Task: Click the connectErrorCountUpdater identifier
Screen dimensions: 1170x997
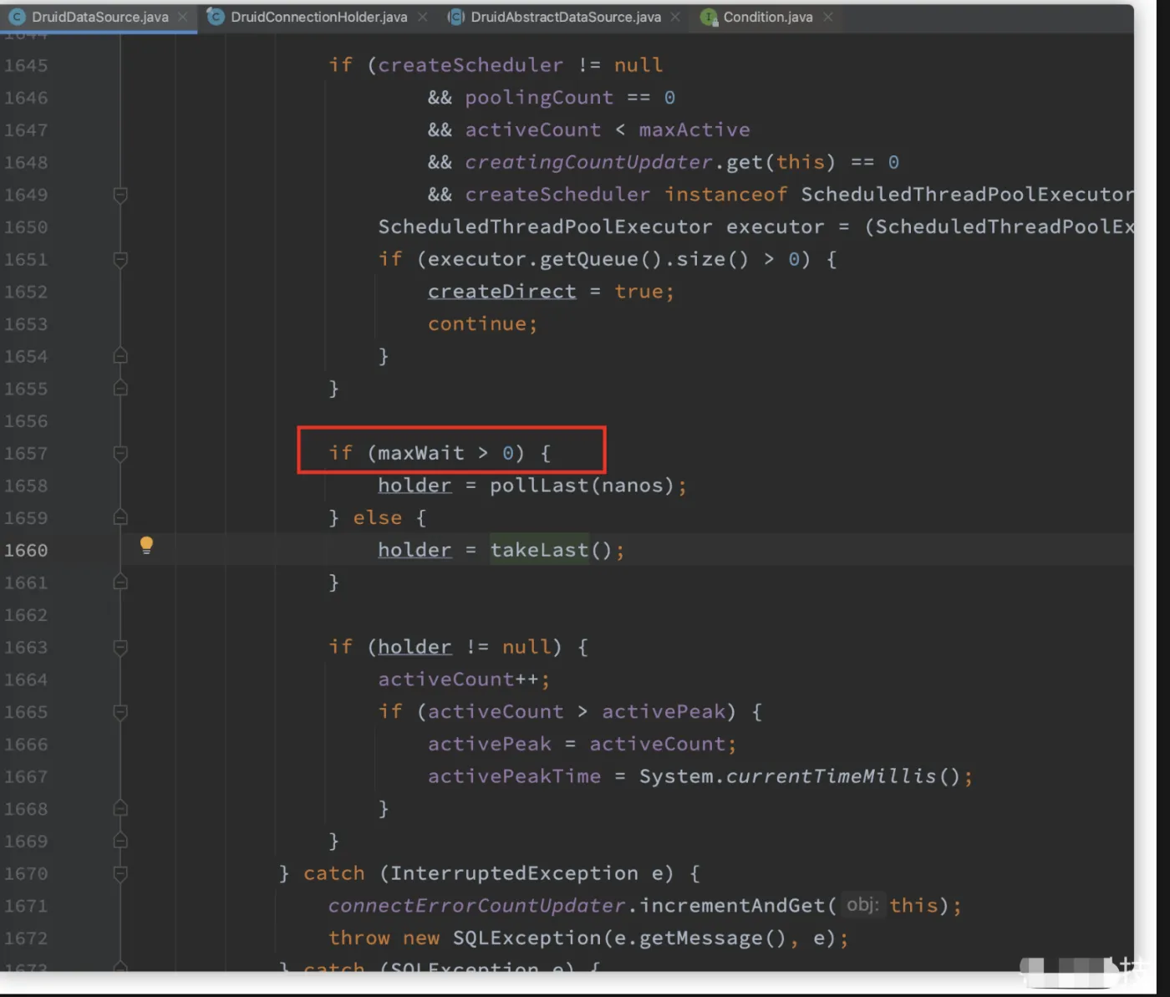Action: pyautogui.click(x=476, y=906)
